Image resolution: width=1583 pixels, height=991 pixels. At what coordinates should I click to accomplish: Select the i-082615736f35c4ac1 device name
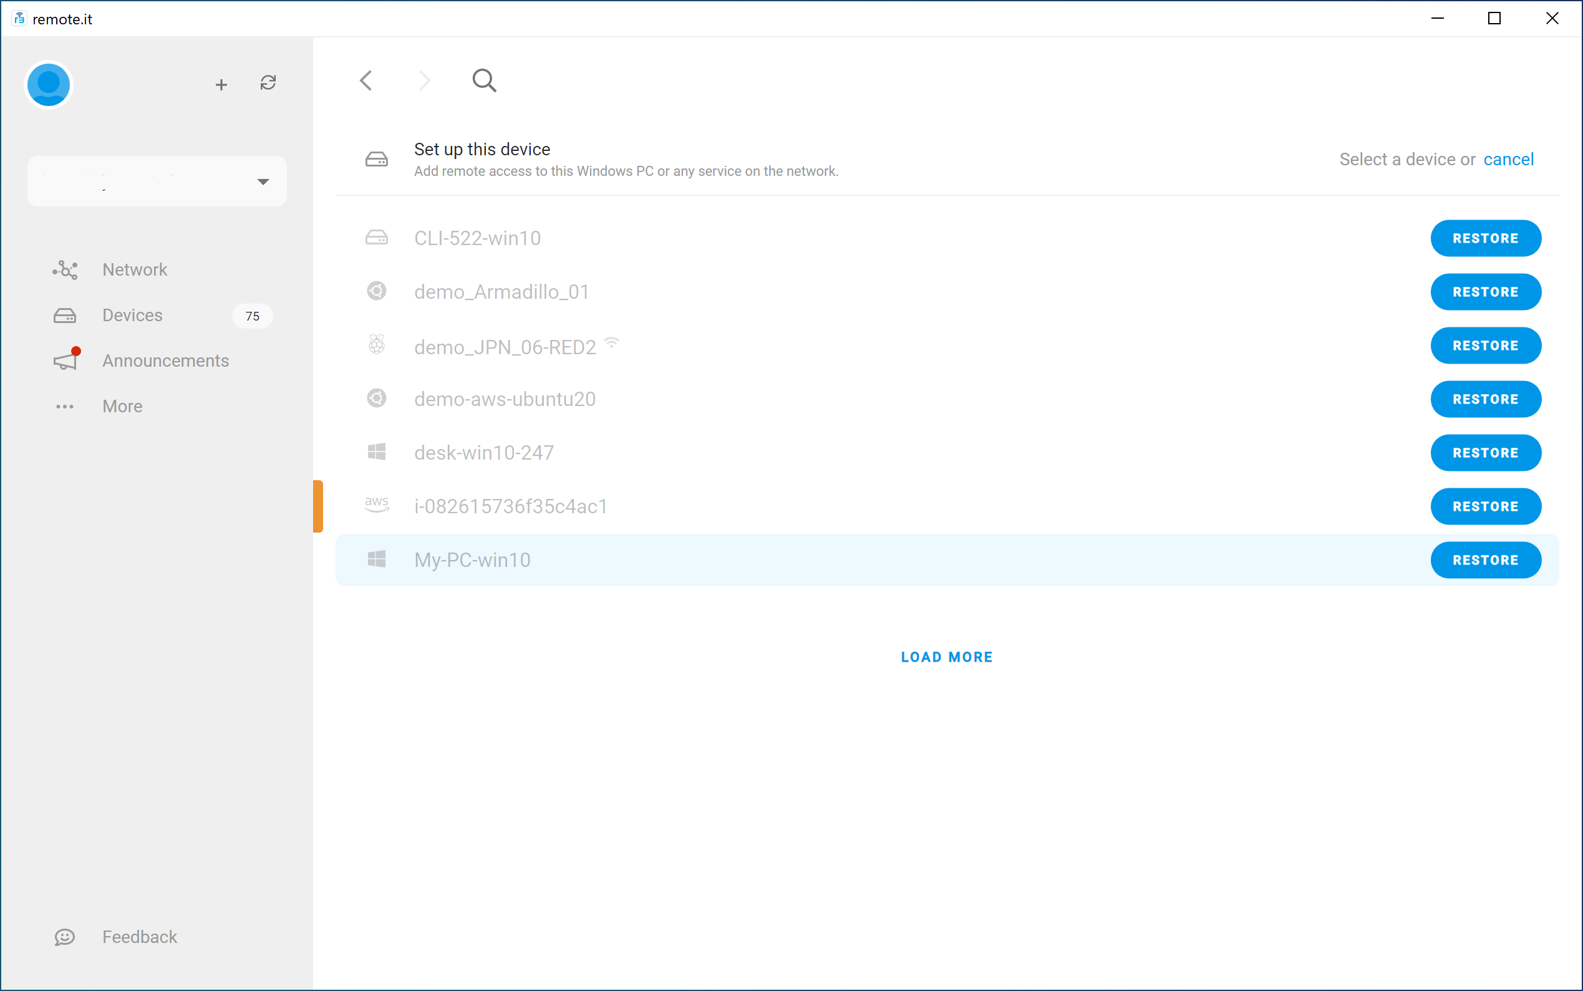click(511, 506)
